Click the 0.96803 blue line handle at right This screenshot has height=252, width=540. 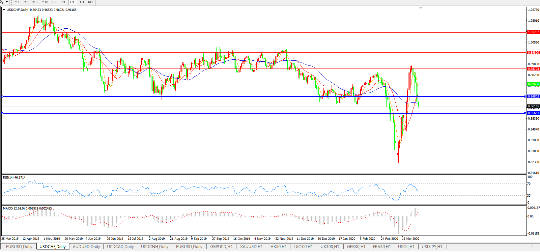pos(525,97)
